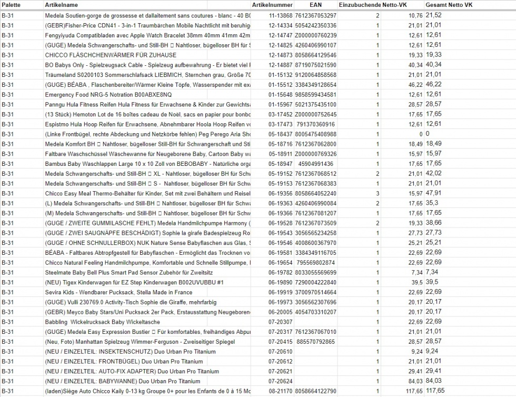
Task: Click the Panngu Hula Fitness Reifen name
Action: [147, 104]
